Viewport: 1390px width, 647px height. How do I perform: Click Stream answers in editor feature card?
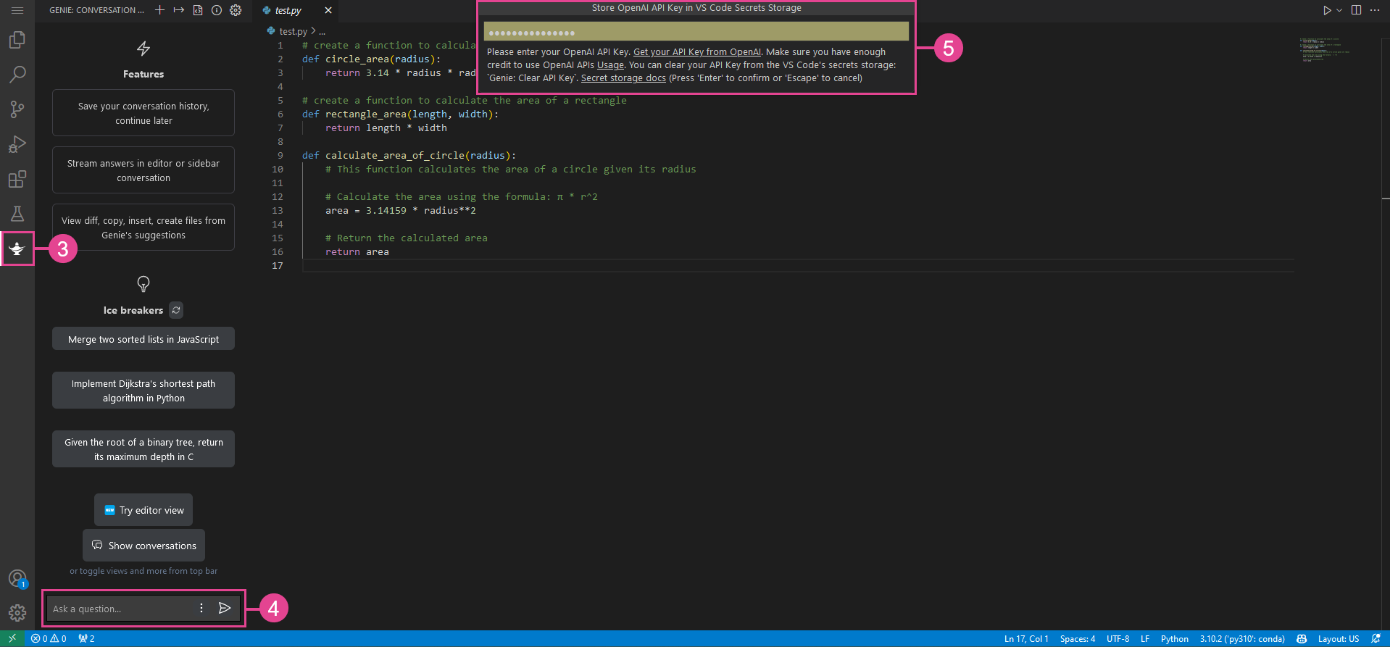(143, 170)
